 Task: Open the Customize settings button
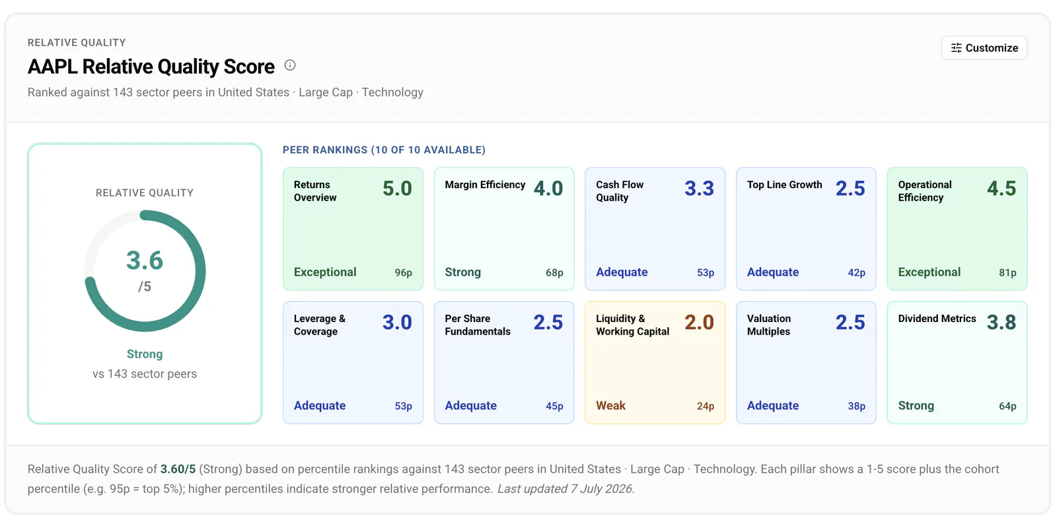(x=984, y=48)
